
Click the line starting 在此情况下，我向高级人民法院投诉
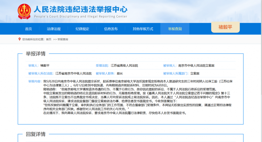[x=115, y=113]
